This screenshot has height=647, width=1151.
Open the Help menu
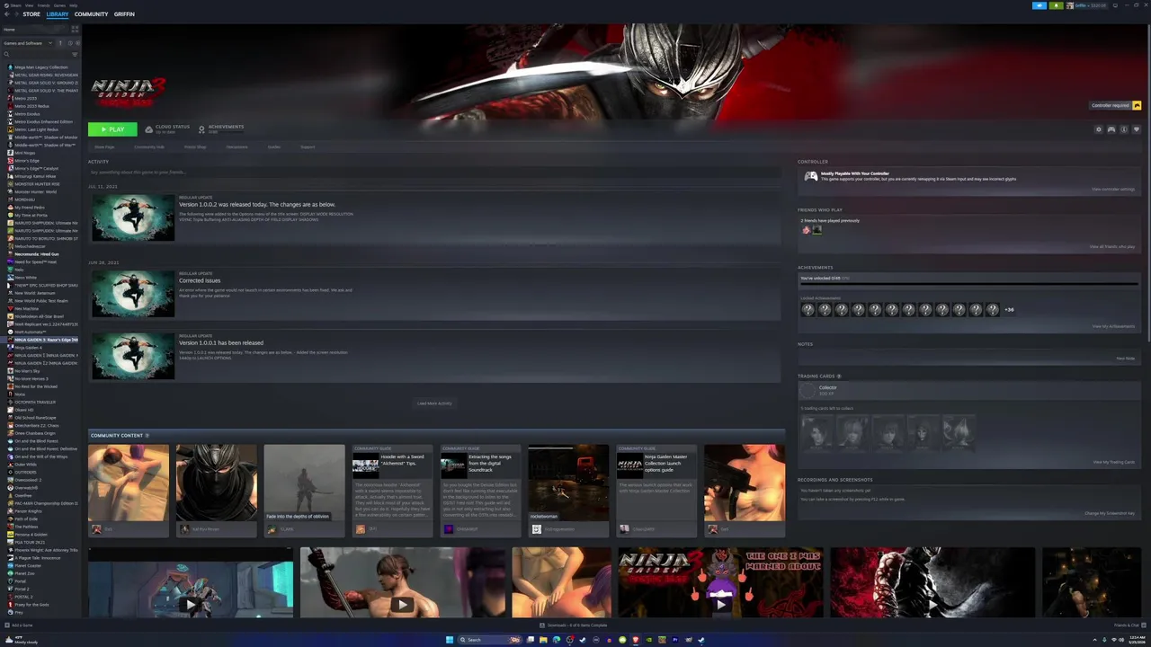pos(74,5)
